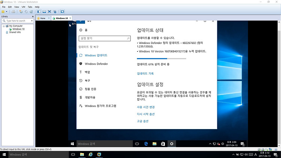Click the 사용 시간 변경 link

146,107
